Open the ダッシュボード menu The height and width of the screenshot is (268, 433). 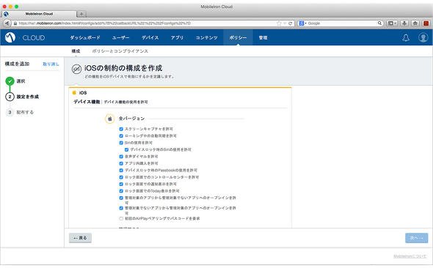(x=85, y=38)
